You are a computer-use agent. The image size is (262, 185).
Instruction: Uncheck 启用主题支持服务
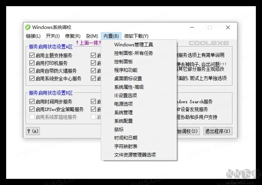click(x=32, y=55)
